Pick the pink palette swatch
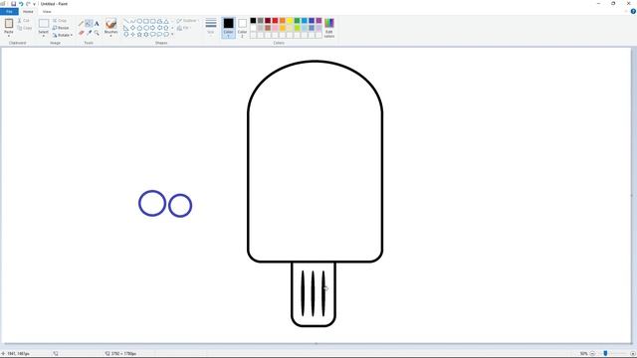The image size is (637, 358). pos(275,28)
